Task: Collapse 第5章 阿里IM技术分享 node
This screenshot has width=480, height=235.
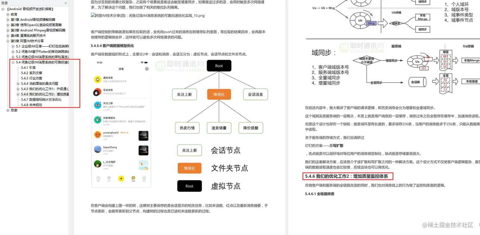Action: (8, 41)
